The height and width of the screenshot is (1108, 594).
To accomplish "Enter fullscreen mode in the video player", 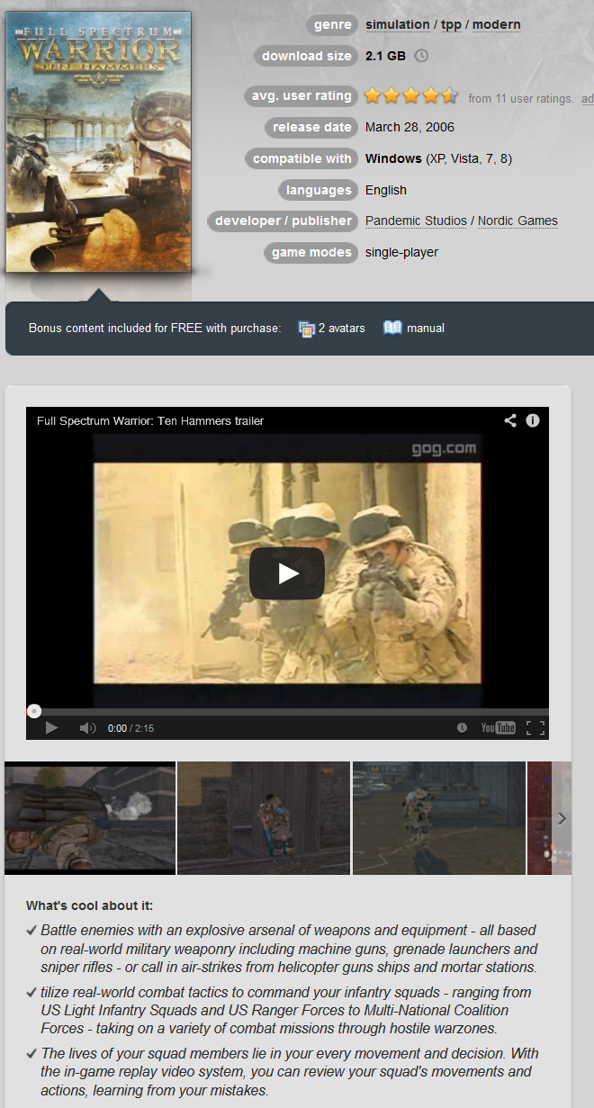I will [x=535, y=728].
